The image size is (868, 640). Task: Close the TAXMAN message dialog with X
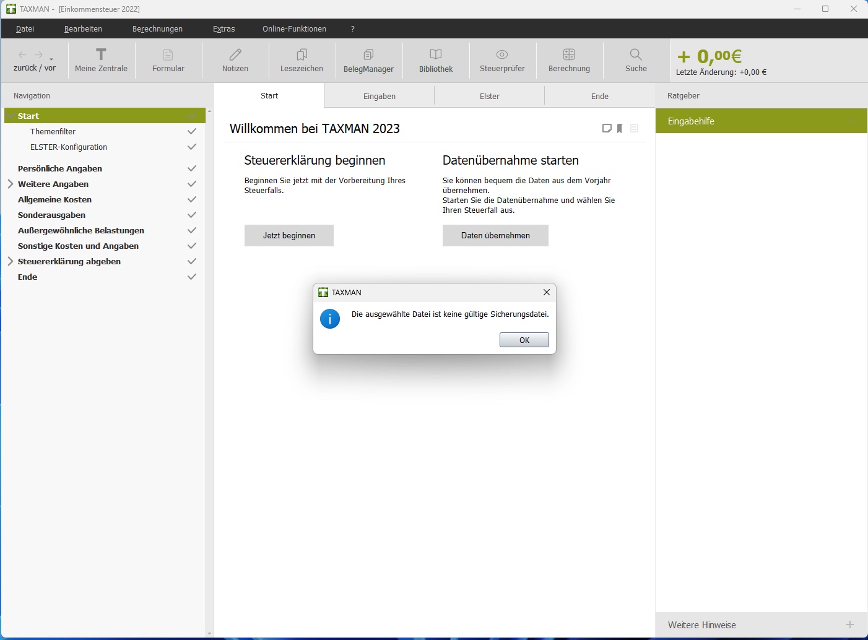coord(546,292)
